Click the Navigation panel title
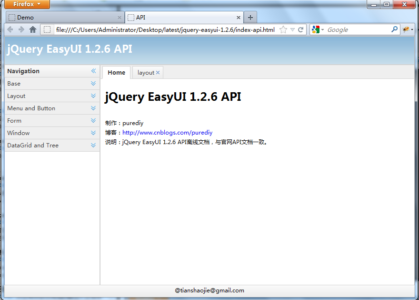 click(x=23, y=71)
